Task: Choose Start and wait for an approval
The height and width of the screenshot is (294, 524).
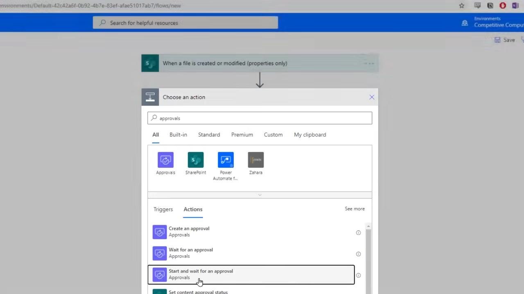Action: [x=251, y=274]
